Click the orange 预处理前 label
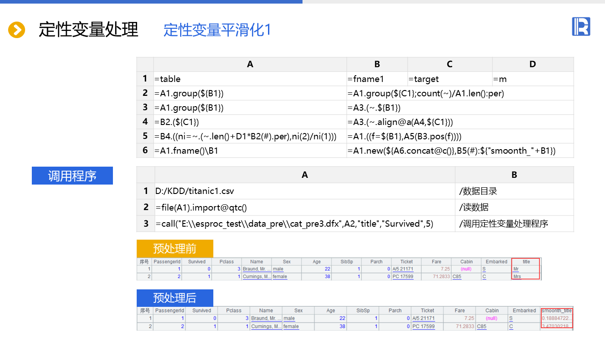This screenshot has width=605, height=340. coord(174,248)
